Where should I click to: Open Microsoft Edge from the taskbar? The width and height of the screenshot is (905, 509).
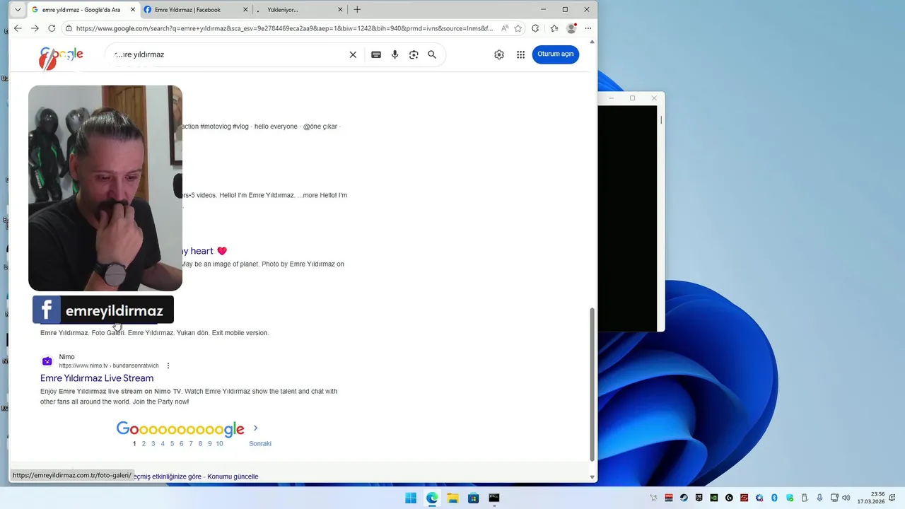point(432,498)
